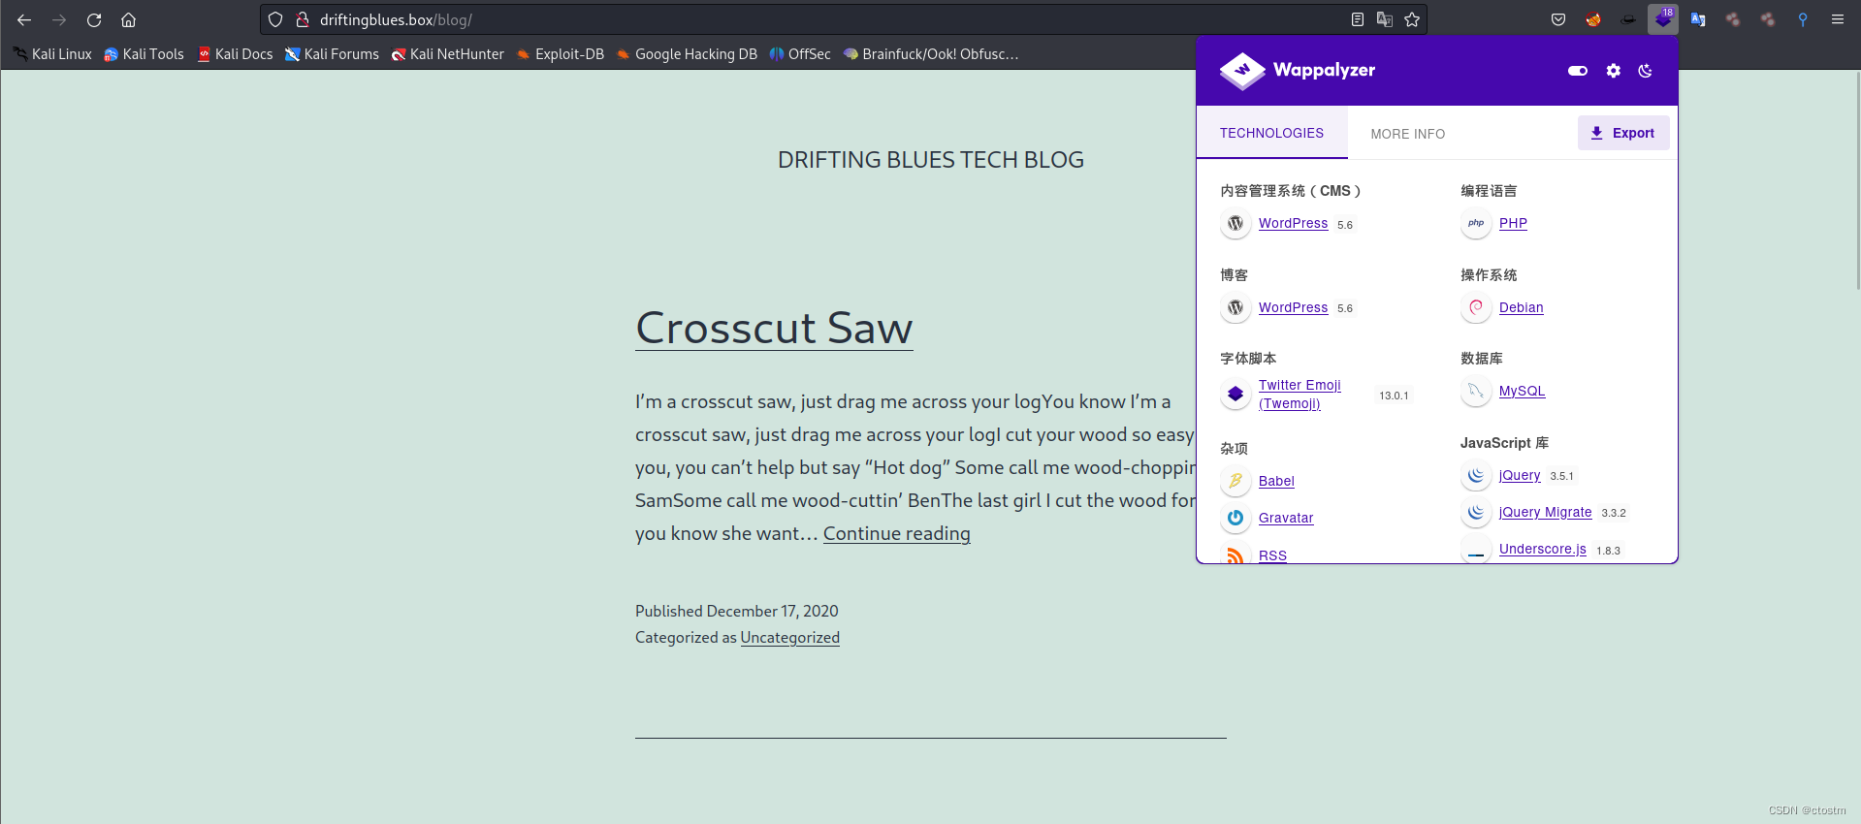Click the MySQL database icon
Screen dimensions: 1861x824
coord(1476,391)
